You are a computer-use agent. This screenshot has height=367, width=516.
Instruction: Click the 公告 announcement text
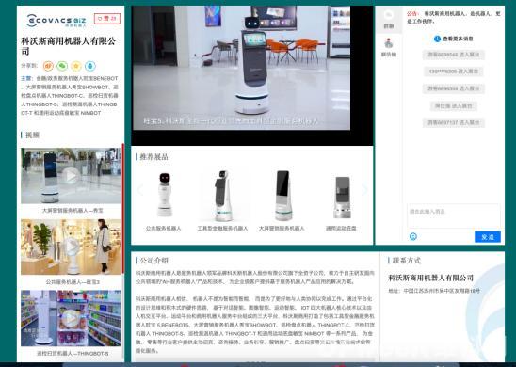coord(454,18)
